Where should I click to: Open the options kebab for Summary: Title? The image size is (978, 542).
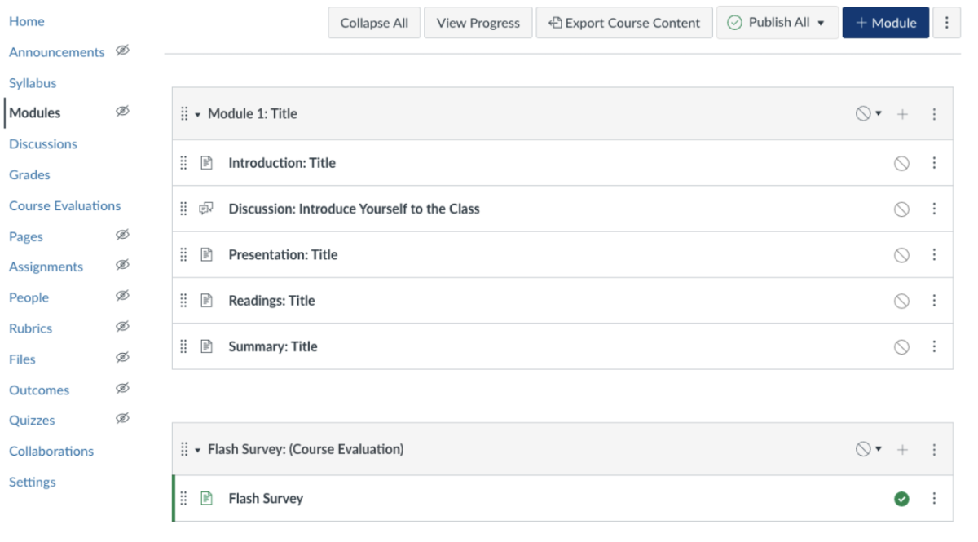click(x=934, y=346)
